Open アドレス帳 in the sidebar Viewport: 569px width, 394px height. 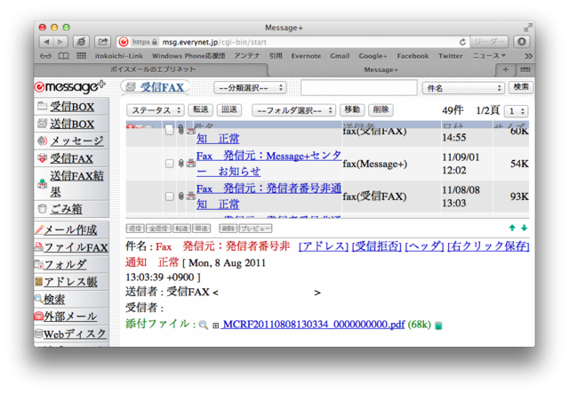pos(71,282)
